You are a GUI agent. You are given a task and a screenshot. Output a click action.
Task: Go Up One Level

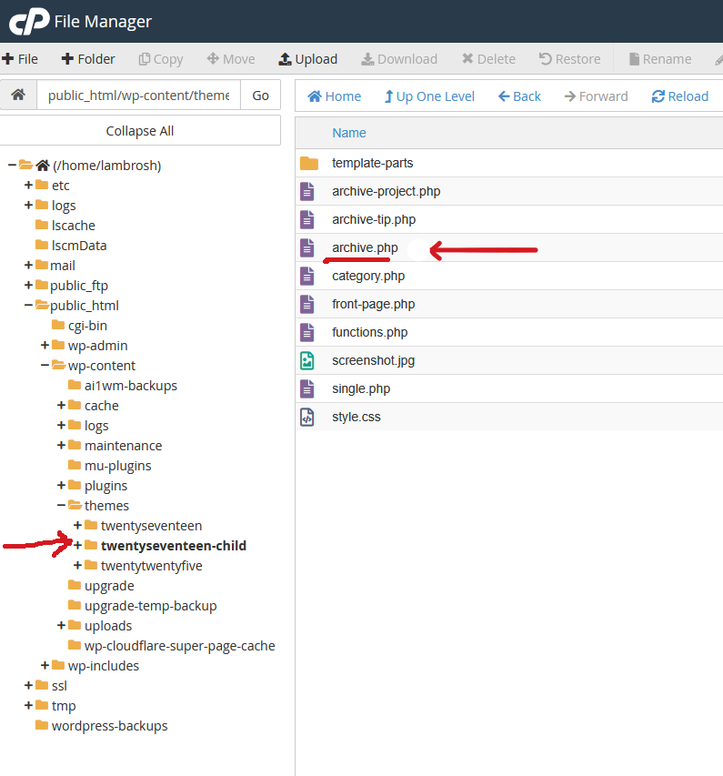[429, 96]
